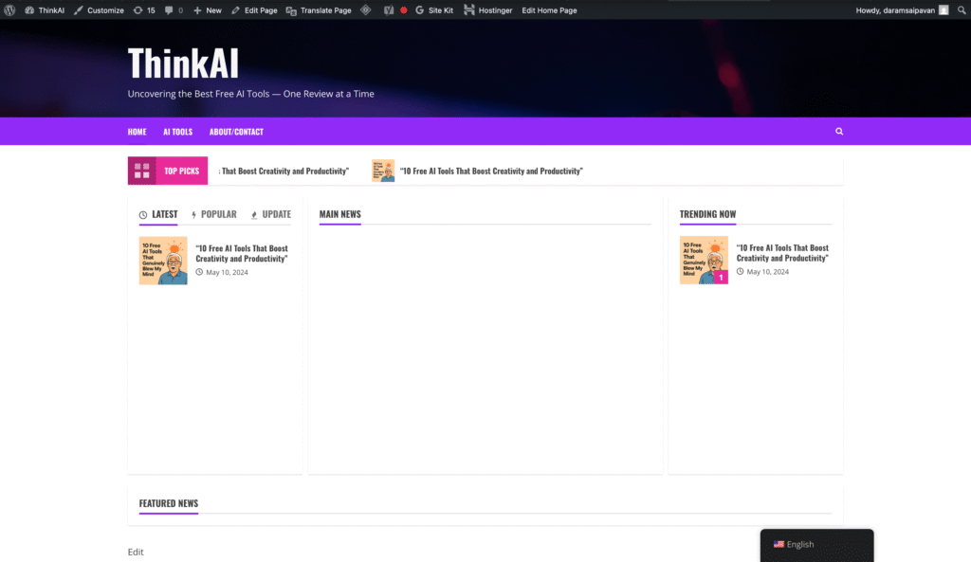Click Edit Home Page link
Viewport: 971px width, 562px height.
tap(549, 9)
